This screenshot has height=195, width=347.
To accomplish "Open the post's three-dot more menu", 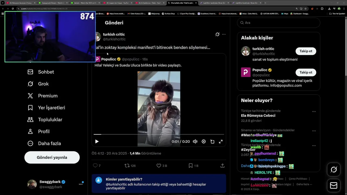I will [224, 34].
